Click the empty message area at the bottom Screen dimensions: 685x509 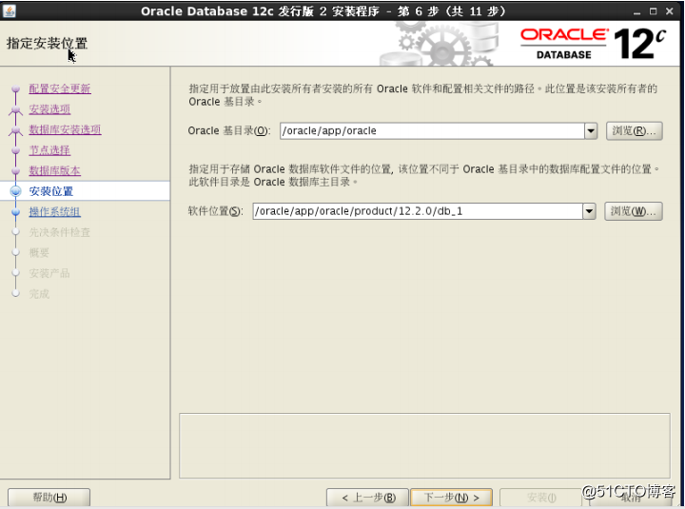pyautogui.click(x=424, y=445)
